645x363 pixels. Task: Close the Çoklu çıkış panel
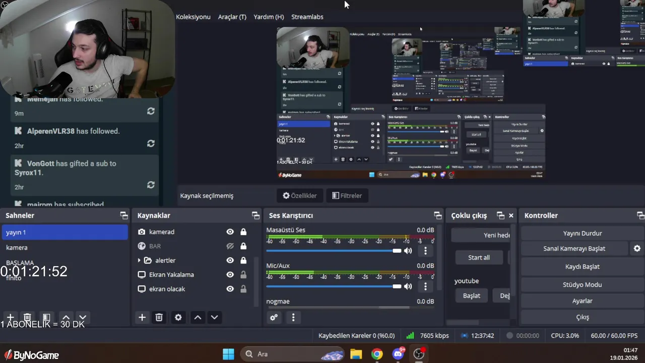(x=511, y=215)
